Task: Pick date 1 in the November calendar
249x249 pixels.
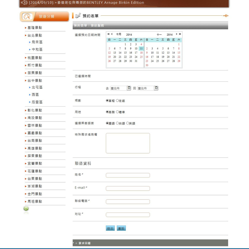Action: 179,44
